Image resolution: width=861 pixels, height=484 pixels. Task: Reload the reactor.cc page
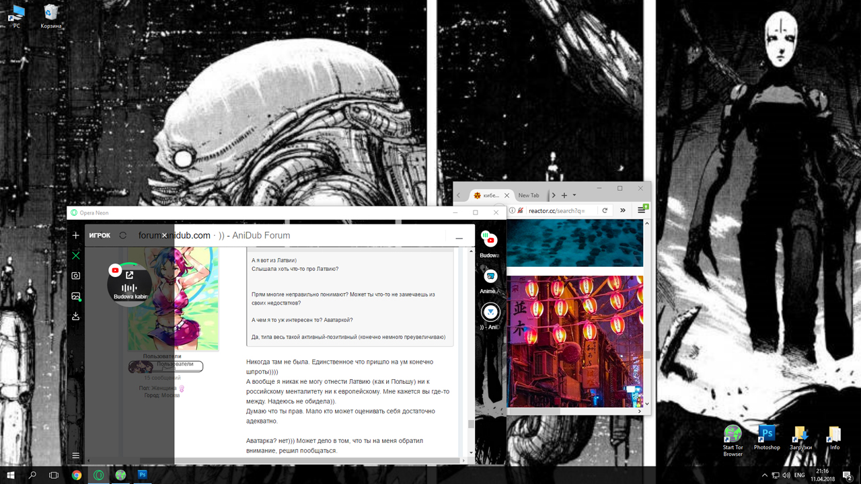(605, 210)
